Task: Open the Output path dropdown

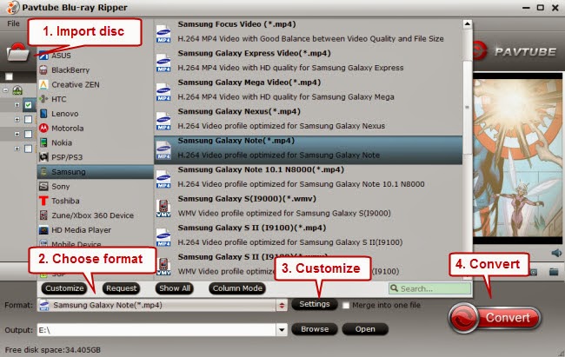Action: tap(282, 329)
